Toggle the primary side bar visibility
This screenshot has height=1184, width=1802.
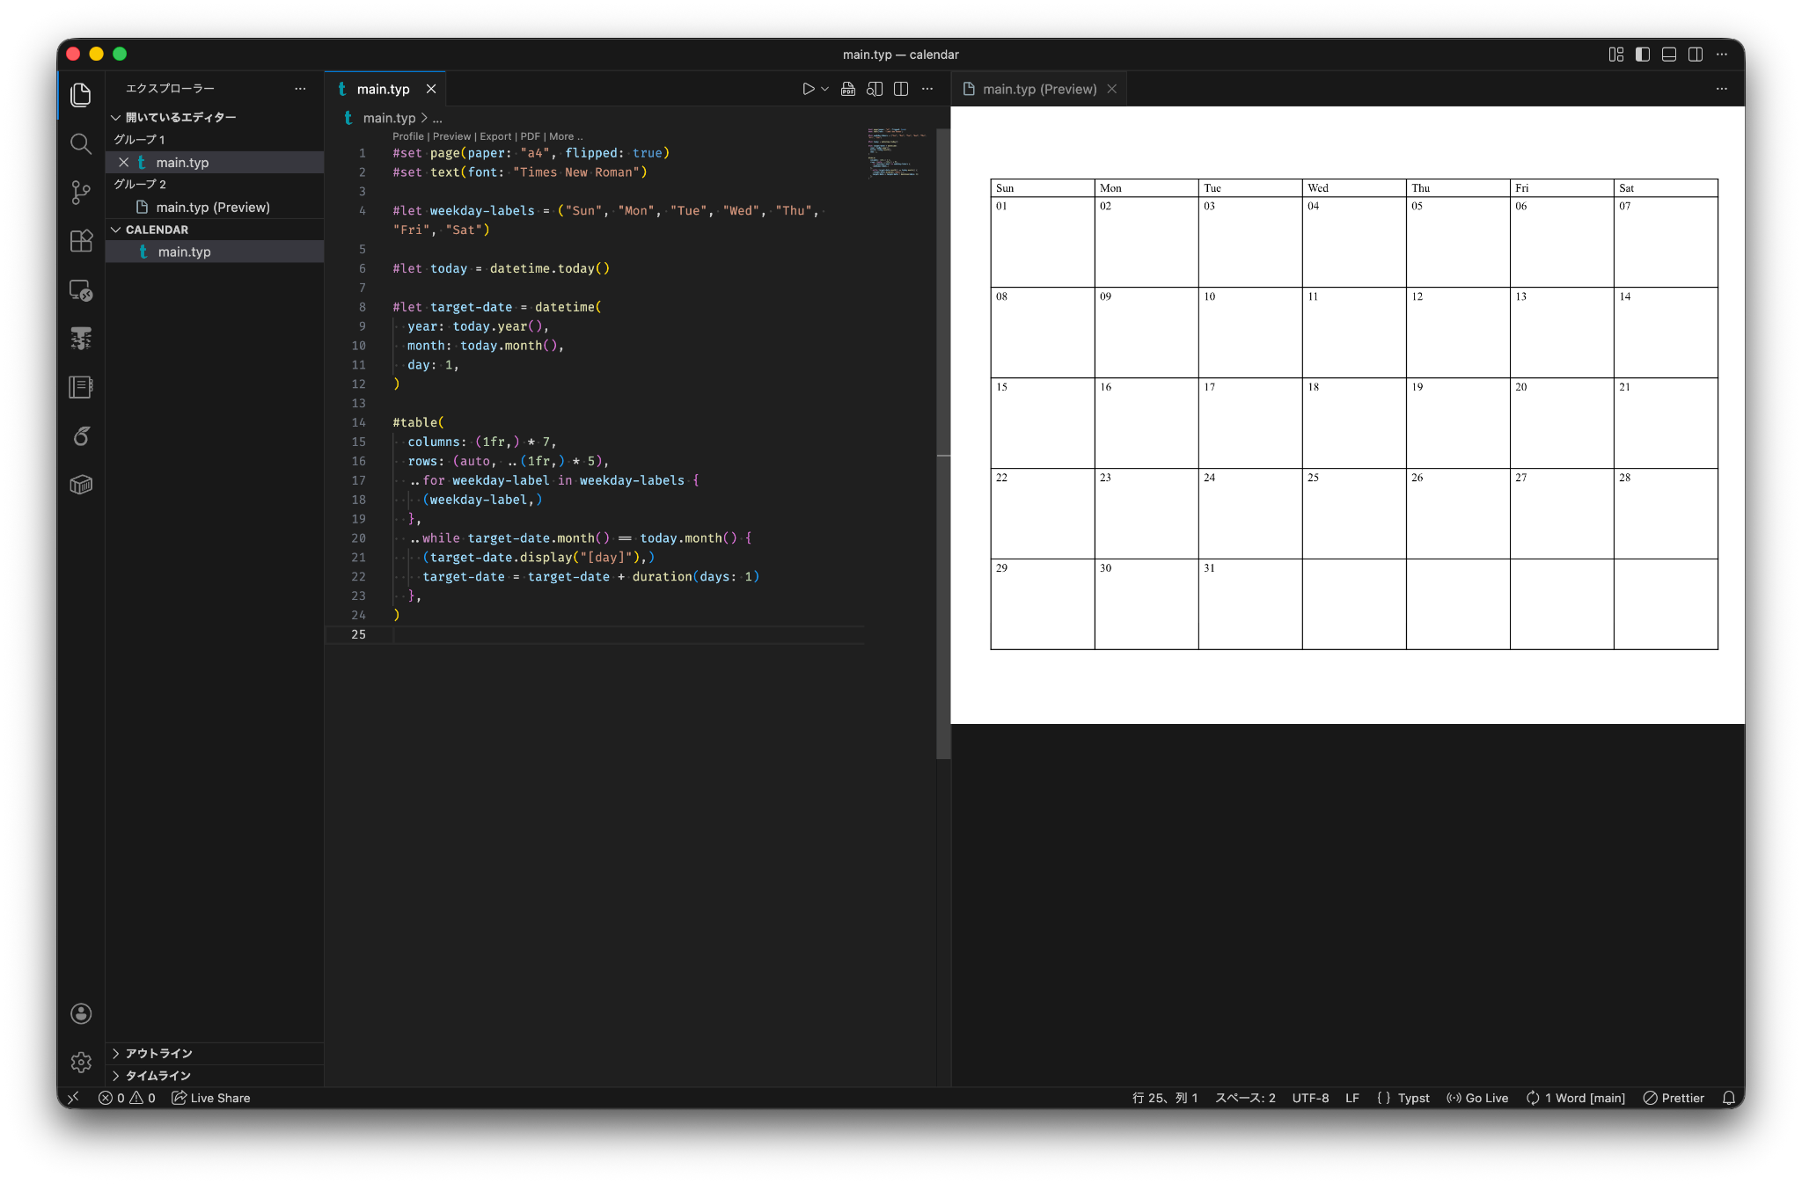click(x=1642, y=55)
